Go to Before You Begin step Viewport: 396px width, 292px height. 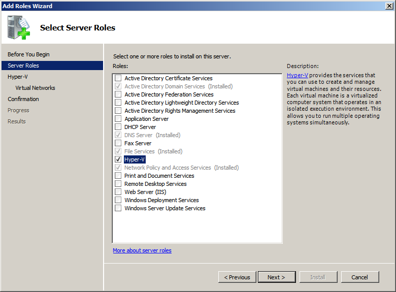click(x=28, y=54)
